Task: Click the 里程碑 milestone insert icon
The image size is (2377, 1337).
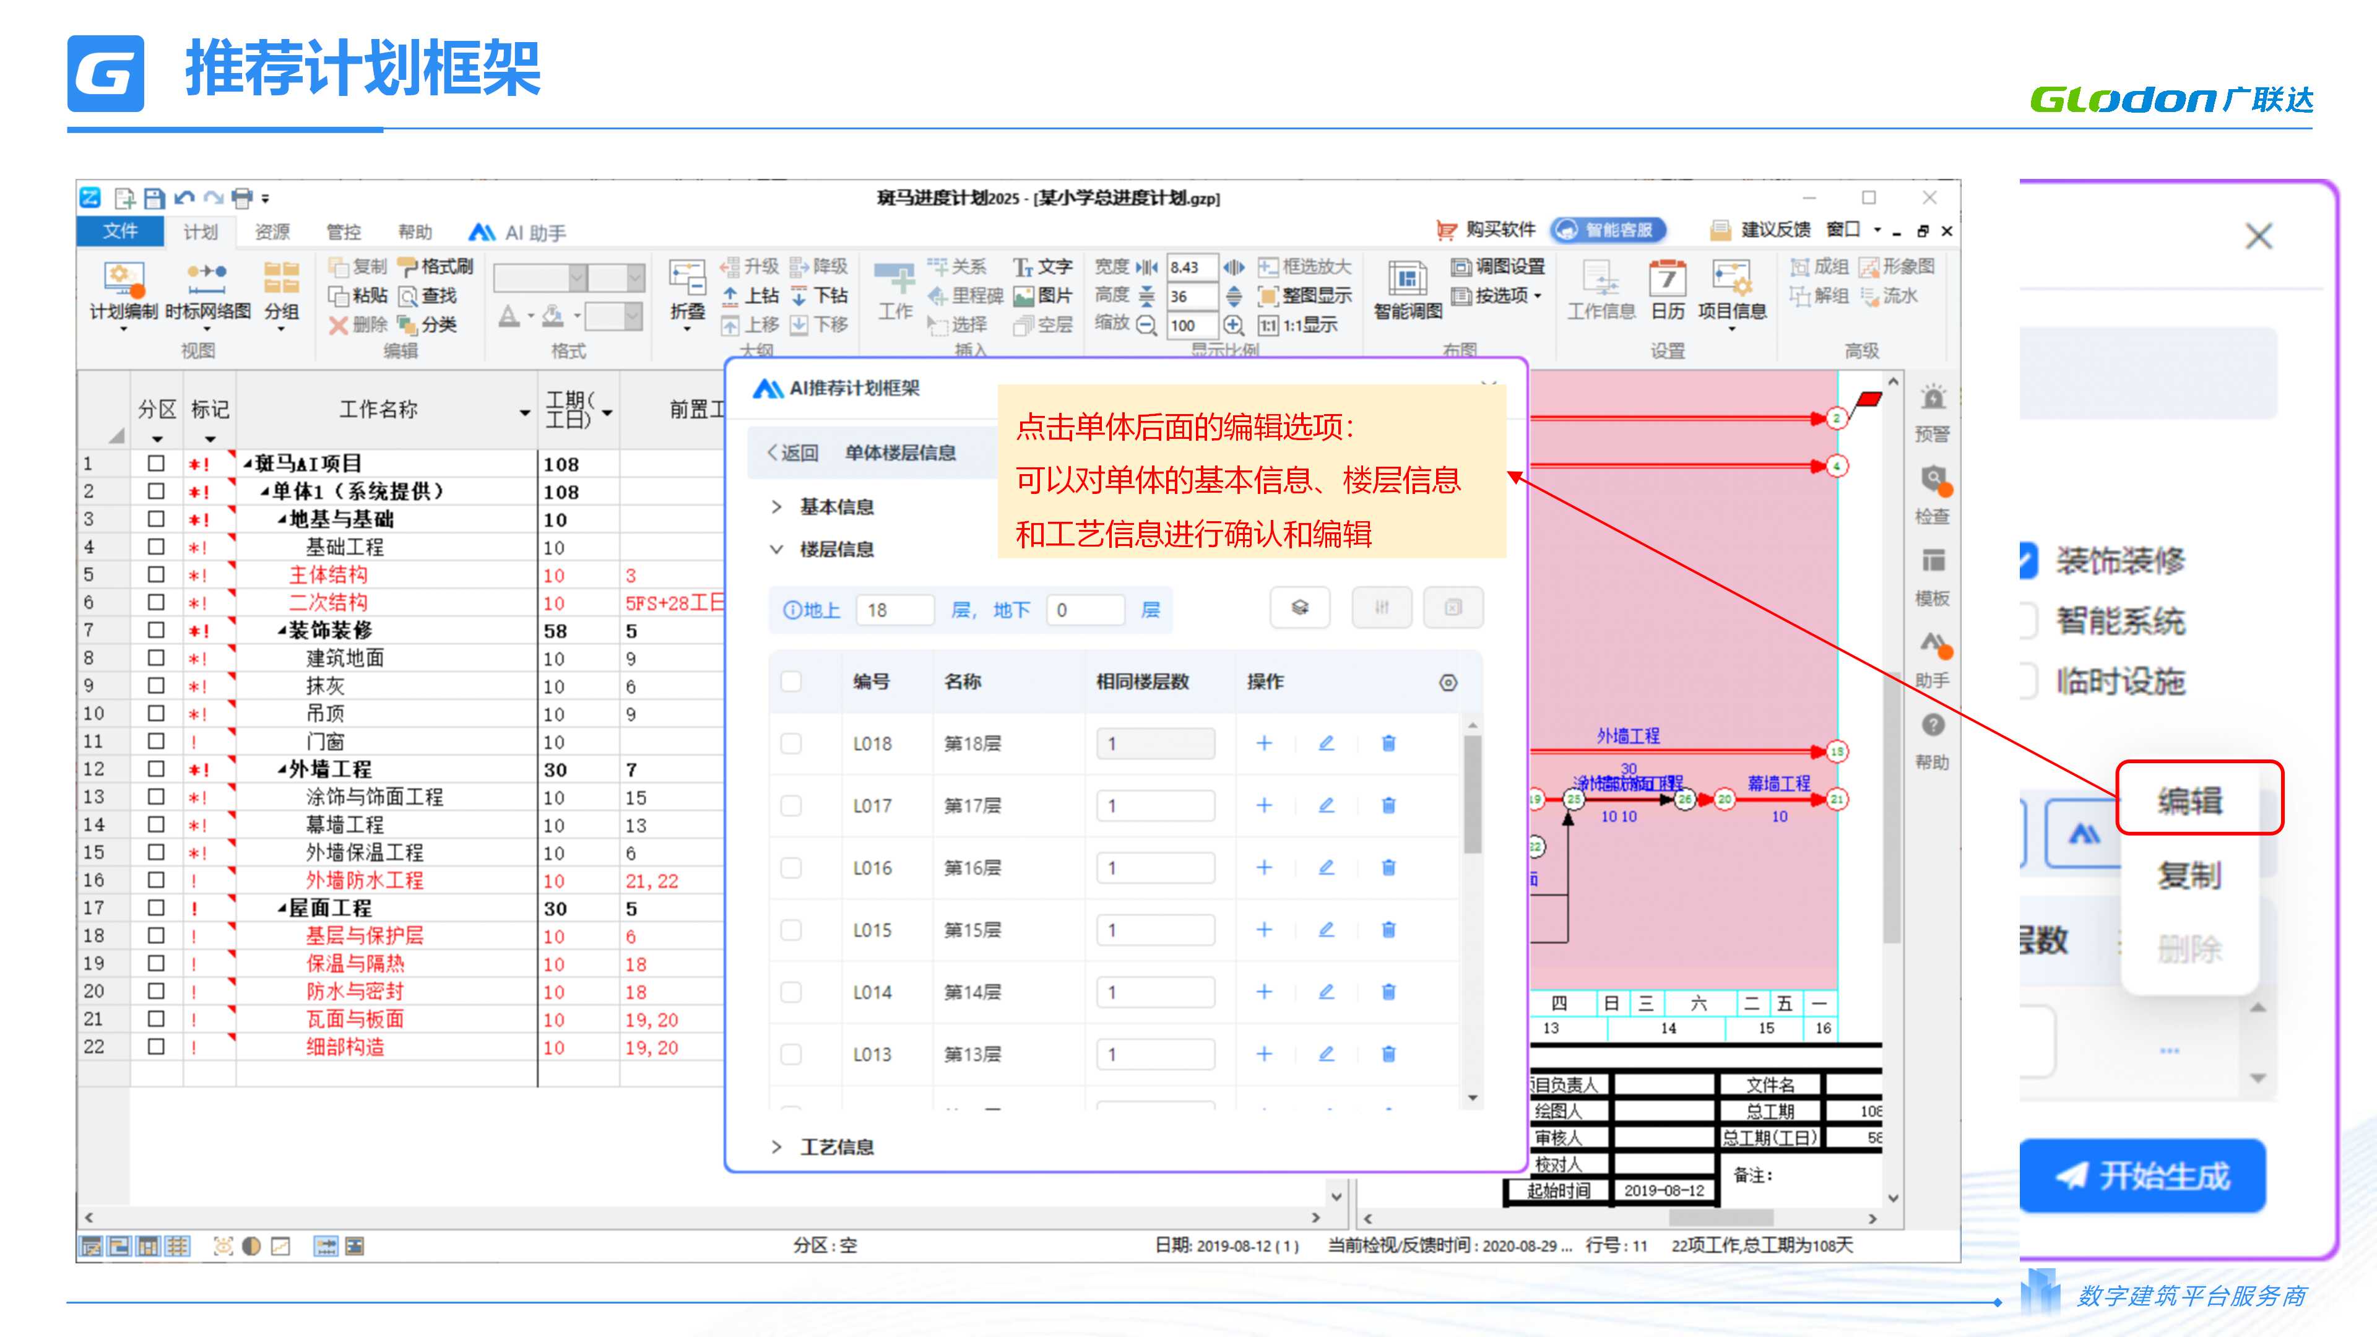Action: coord(966,296)
